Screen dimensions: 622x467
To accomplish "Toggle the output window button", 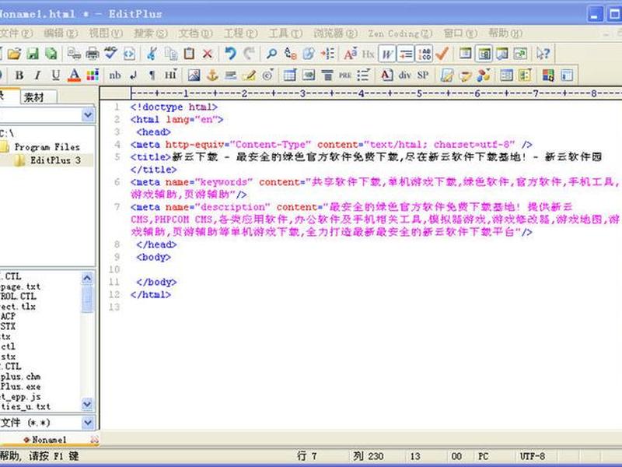I will tap(502, 54).
